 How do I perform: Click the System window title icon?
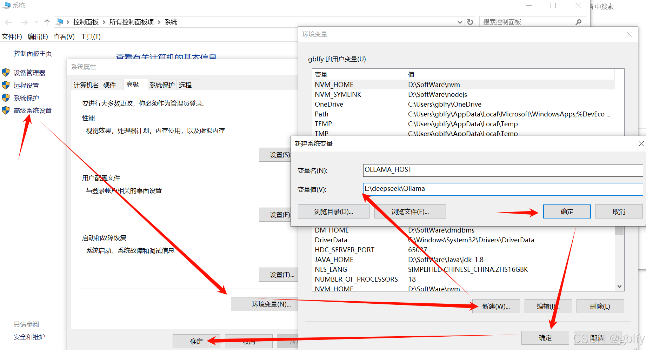pos(6,5)
